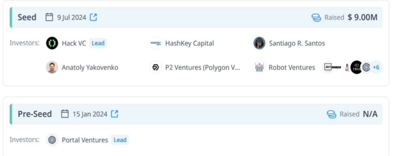Image resolution: width=394 pixels, height=156 pixels.
Task: Click the coins icon beside Raised $9.00M
Action: tap(316, 18)
